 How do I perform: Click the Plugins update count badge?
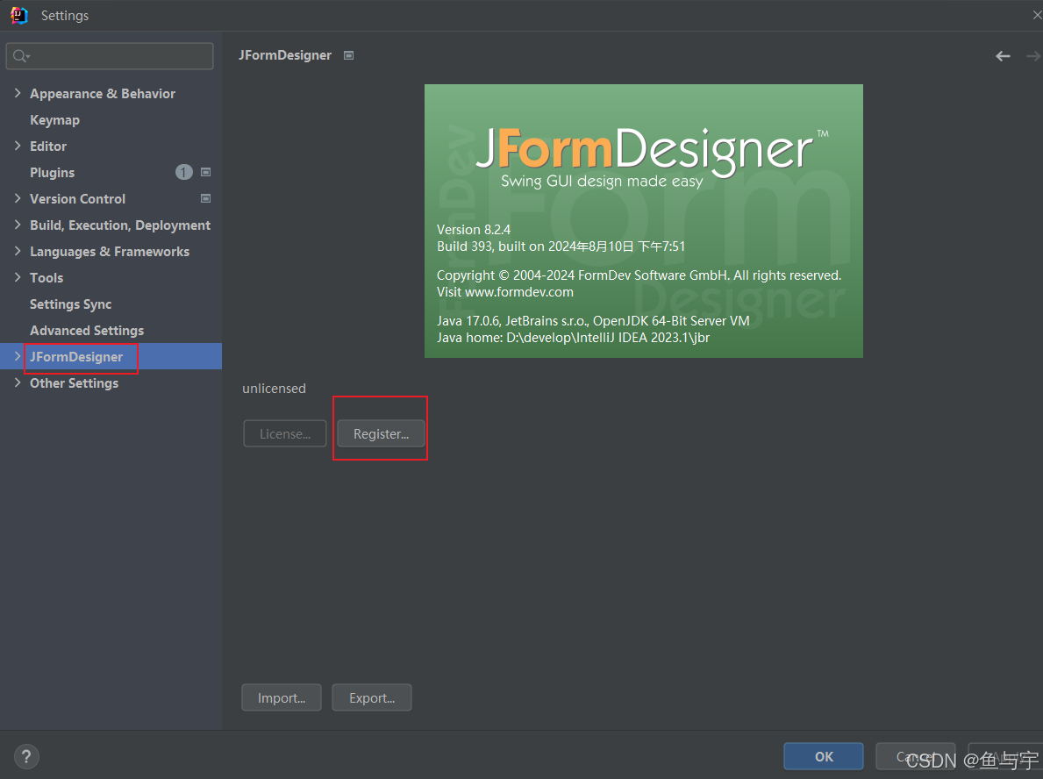click(x=183, y=172)
